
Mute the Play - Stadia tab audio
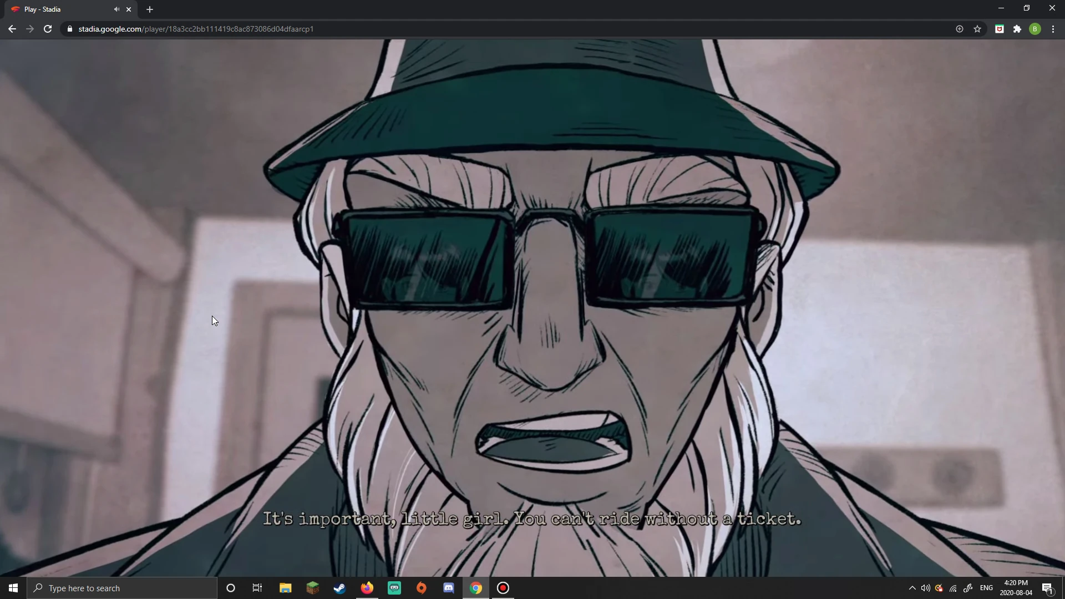pos(116,9)
